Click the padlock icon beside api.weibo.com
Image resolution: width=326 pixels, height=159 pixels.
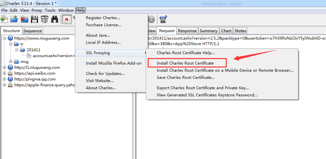point(10,73)
